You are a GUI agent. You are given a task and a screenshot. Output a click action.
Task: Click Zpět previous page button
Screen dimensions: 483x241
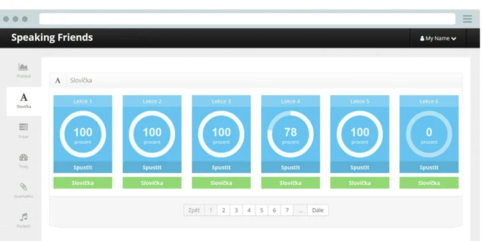point(194,211)
